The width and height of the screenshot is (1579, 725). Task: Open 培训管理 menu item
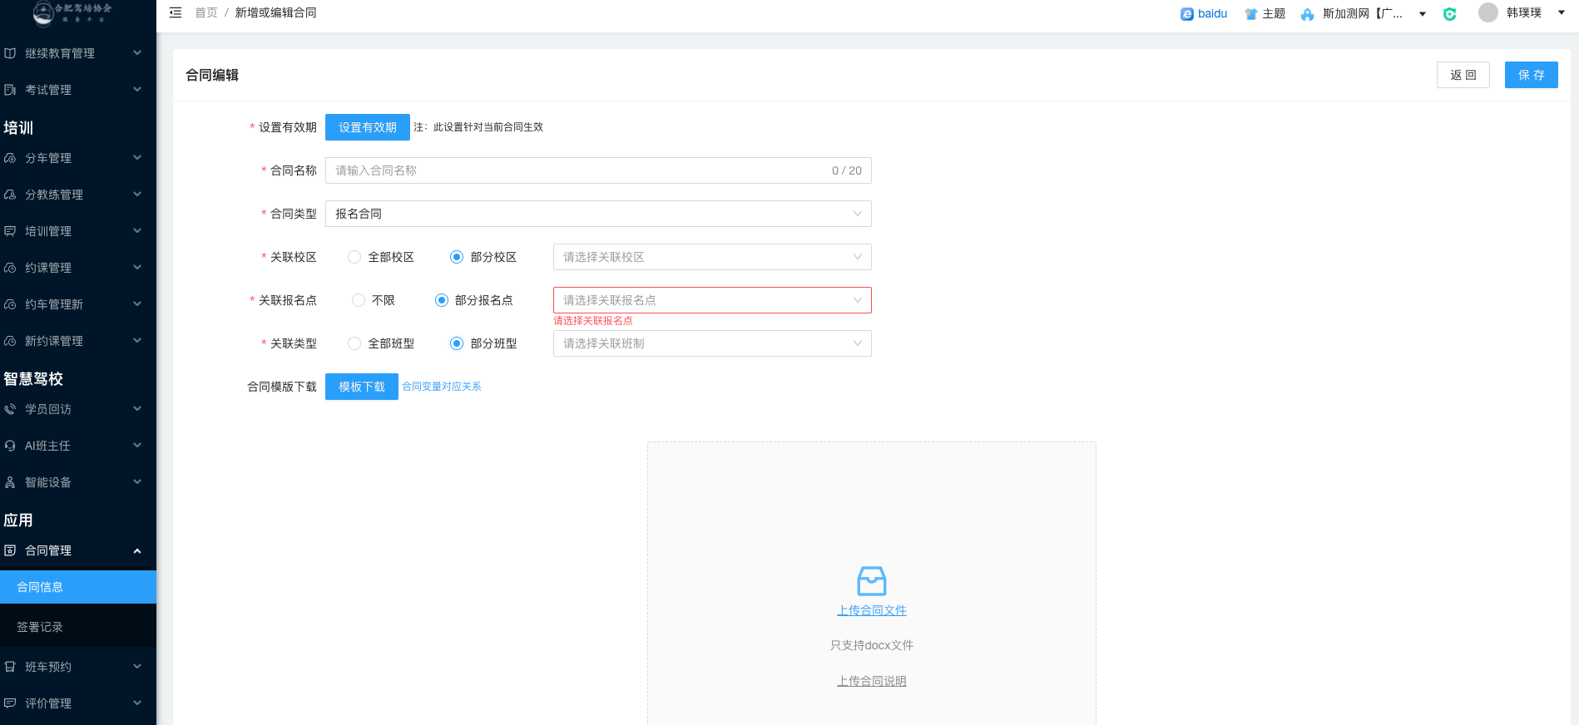point(78,231)
